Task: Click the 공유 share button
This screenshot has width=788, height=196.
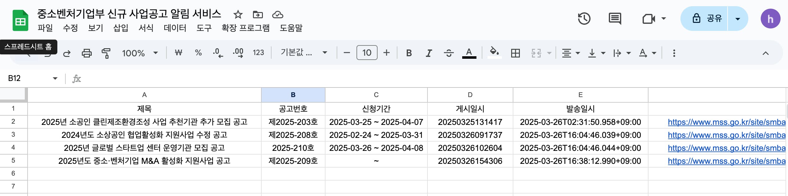Action: click(704, 19)
